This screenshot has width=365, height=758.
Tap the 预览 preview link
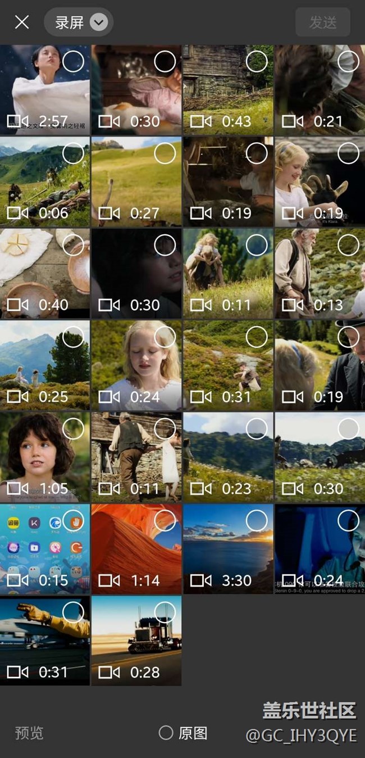point(29,733)
